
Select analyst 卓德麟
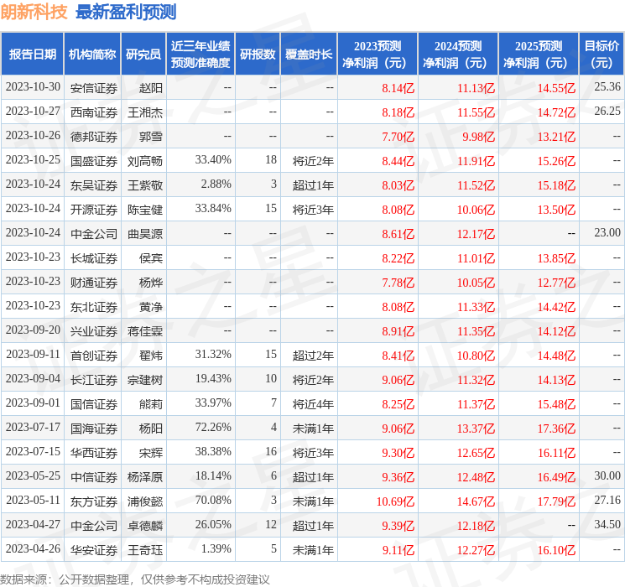point(145,526)
